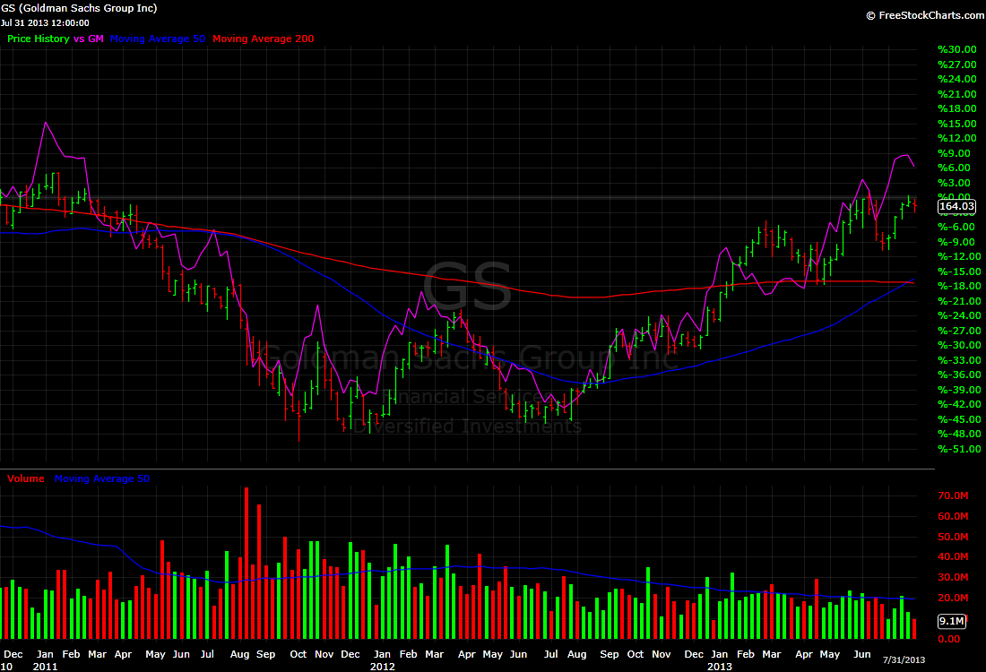
Task: Select the magenta 'vs GM' comparison label
Action: click(89, 39)
